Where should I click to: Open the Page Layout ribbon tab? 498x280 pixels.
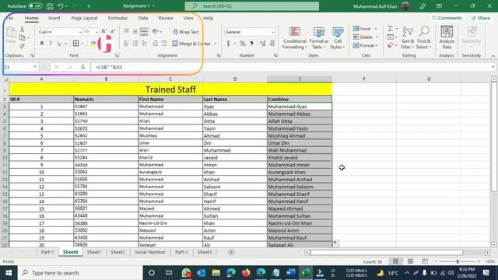[x=84, y=18]
